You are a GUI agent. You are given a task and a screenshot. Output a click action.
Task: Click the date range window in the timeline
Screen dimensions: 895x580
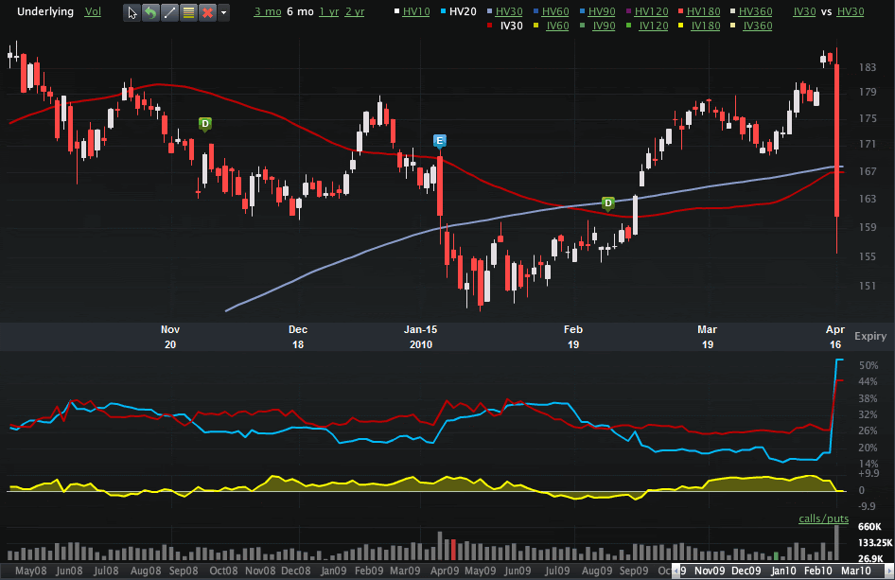tap(782, 571)
